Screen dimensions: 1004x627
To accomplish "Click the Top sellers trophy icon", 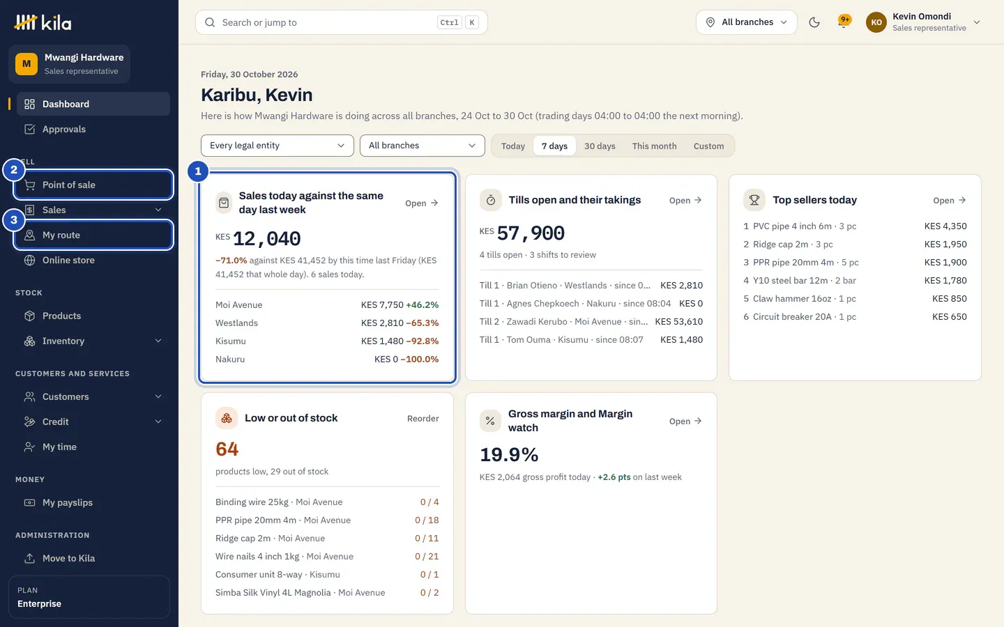I will pyautogui.click(x=754, y=201).
